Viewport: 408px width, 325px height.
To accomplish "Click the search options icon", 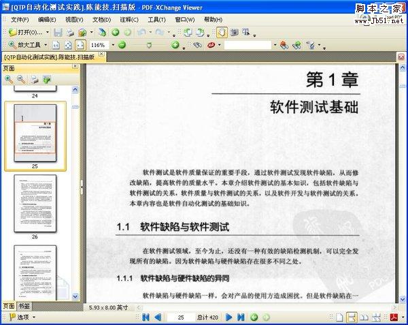I will [x=310, y=45].
